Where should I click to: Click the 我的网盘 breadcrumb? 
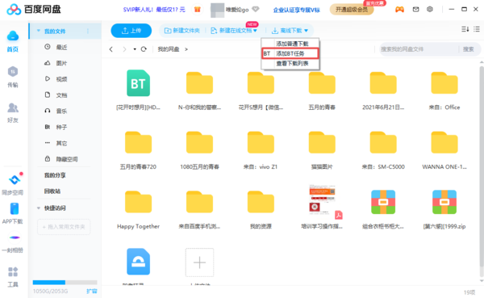[169, 49]
